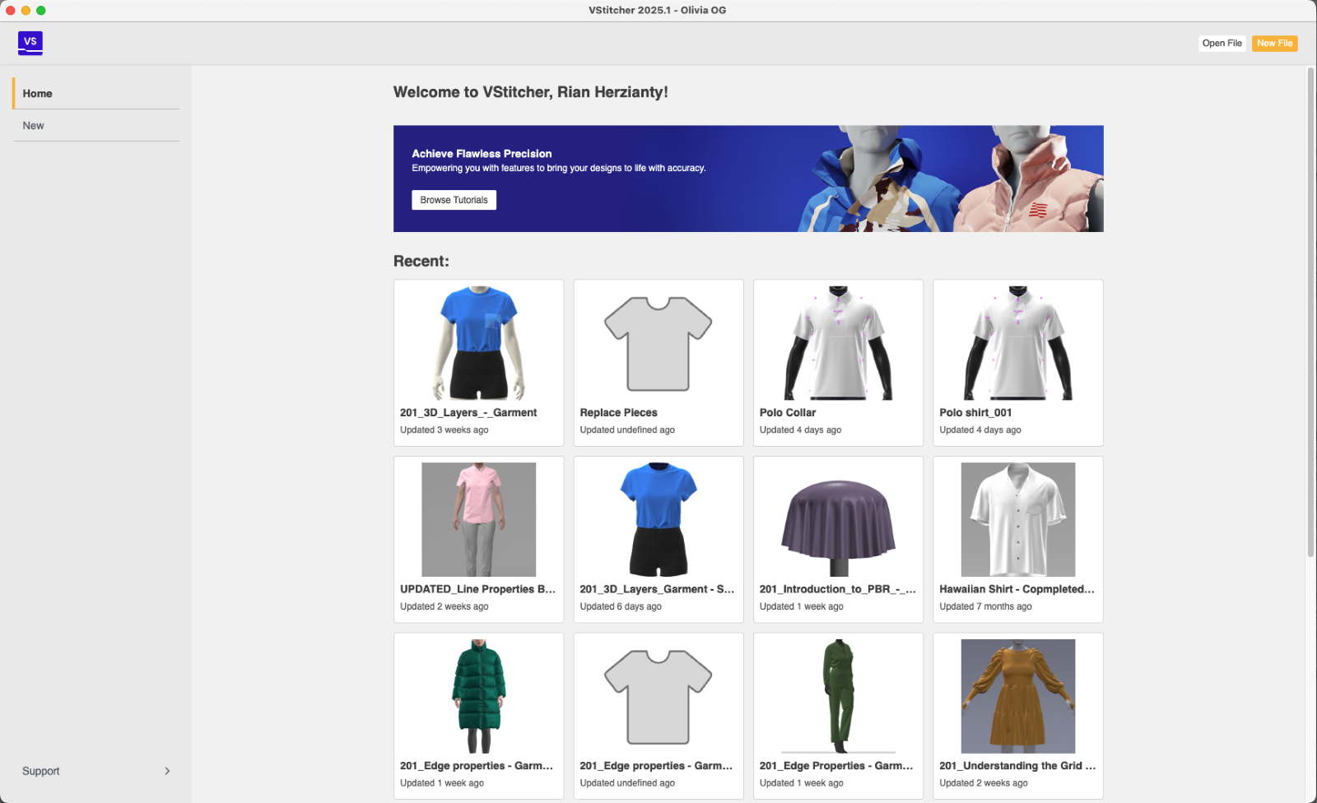The image size is (1317, 803).
Task: Click the 'Achieve Flawless Precision' banner heading
Action: (x=482, y=154)
